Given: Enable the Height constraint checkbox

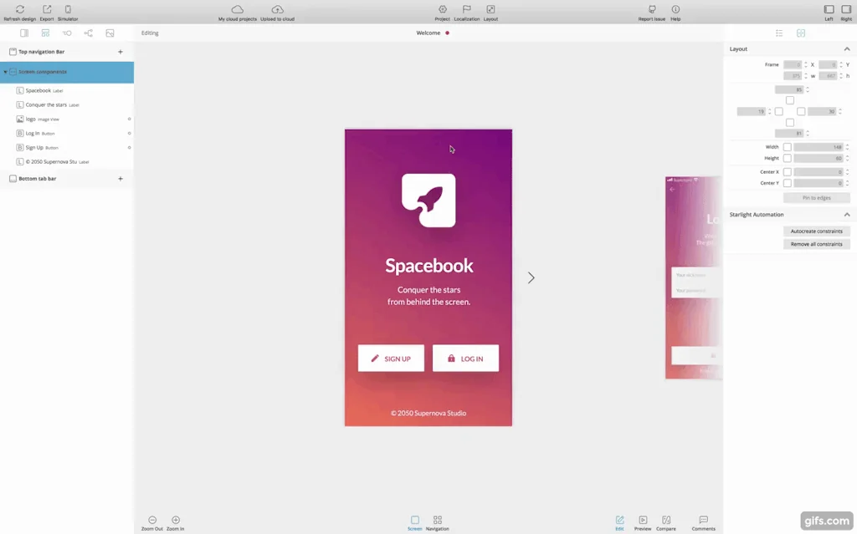Looking at the screenshot, I should point(788,158).
